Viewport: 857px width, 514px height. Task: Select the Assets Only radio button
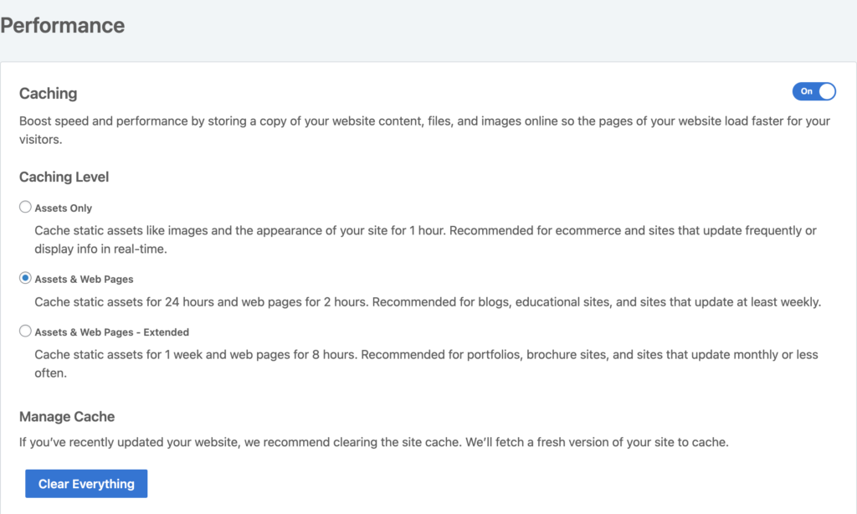coord(25,207)
